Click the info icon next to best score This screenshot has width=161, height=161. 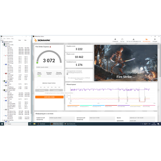pyautogui.click(x=61, y=74)
